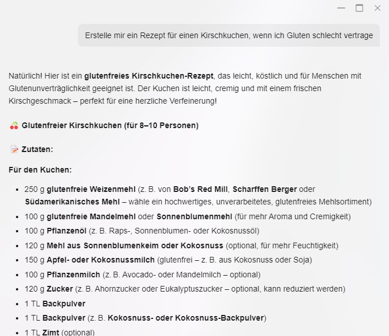Maximize the chat window
Viewport: 389px width, 336px height.
click(359, 8)
